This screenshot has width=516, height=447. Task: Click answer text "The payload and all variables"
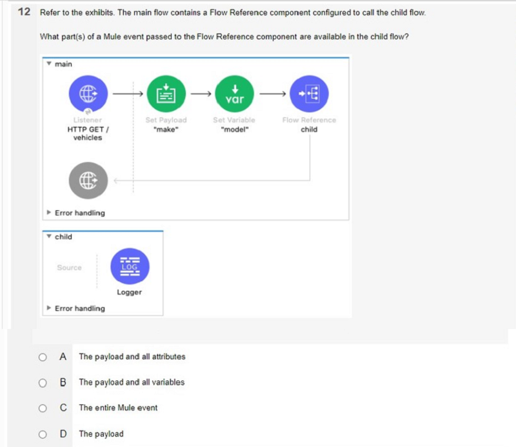coord(132,382)
